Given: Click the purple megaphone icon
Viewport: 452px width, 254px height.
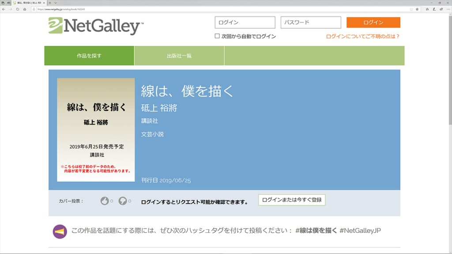Looking at the screenshot, I should (x=60, y=231).
